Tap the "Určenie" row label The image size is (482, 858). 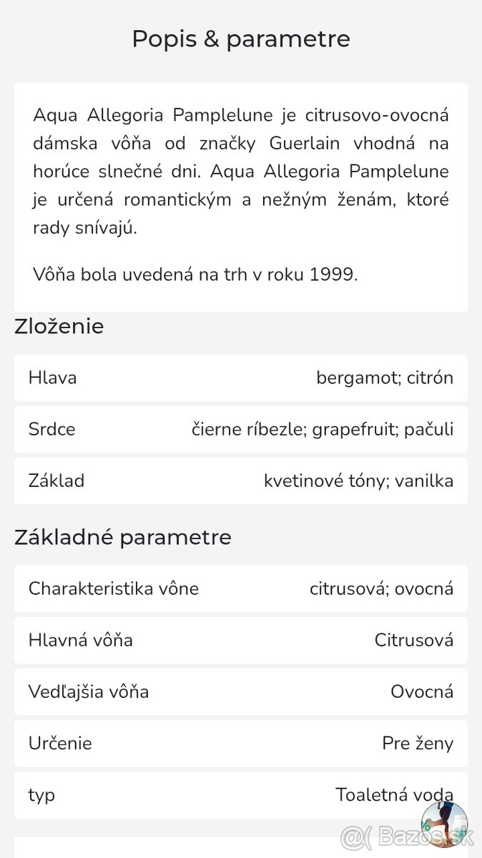point(60,743)
